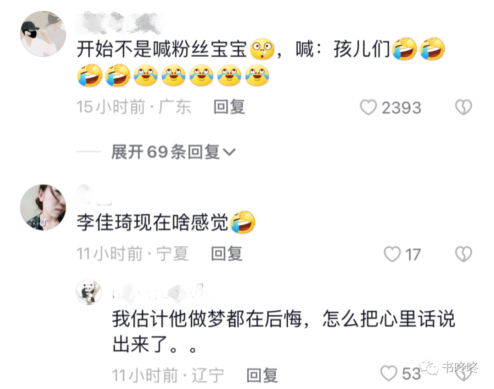The width and height of the screenshot is (494, 389).
Task: Dislike the Guangdong user's comment
Action: (x=463, y=107)
